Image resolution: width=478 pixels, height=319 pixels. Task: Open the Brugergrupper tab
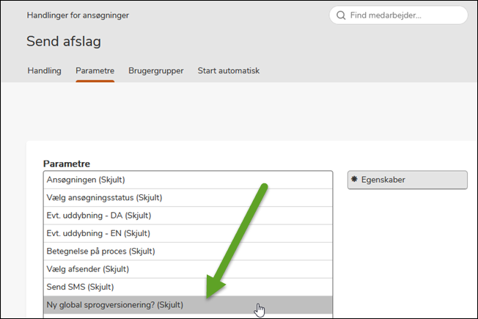pos(155,71)
